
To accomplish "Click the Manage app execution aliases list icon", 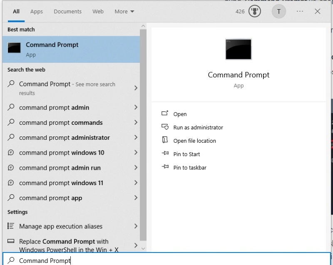I will [x=11, y=226].
